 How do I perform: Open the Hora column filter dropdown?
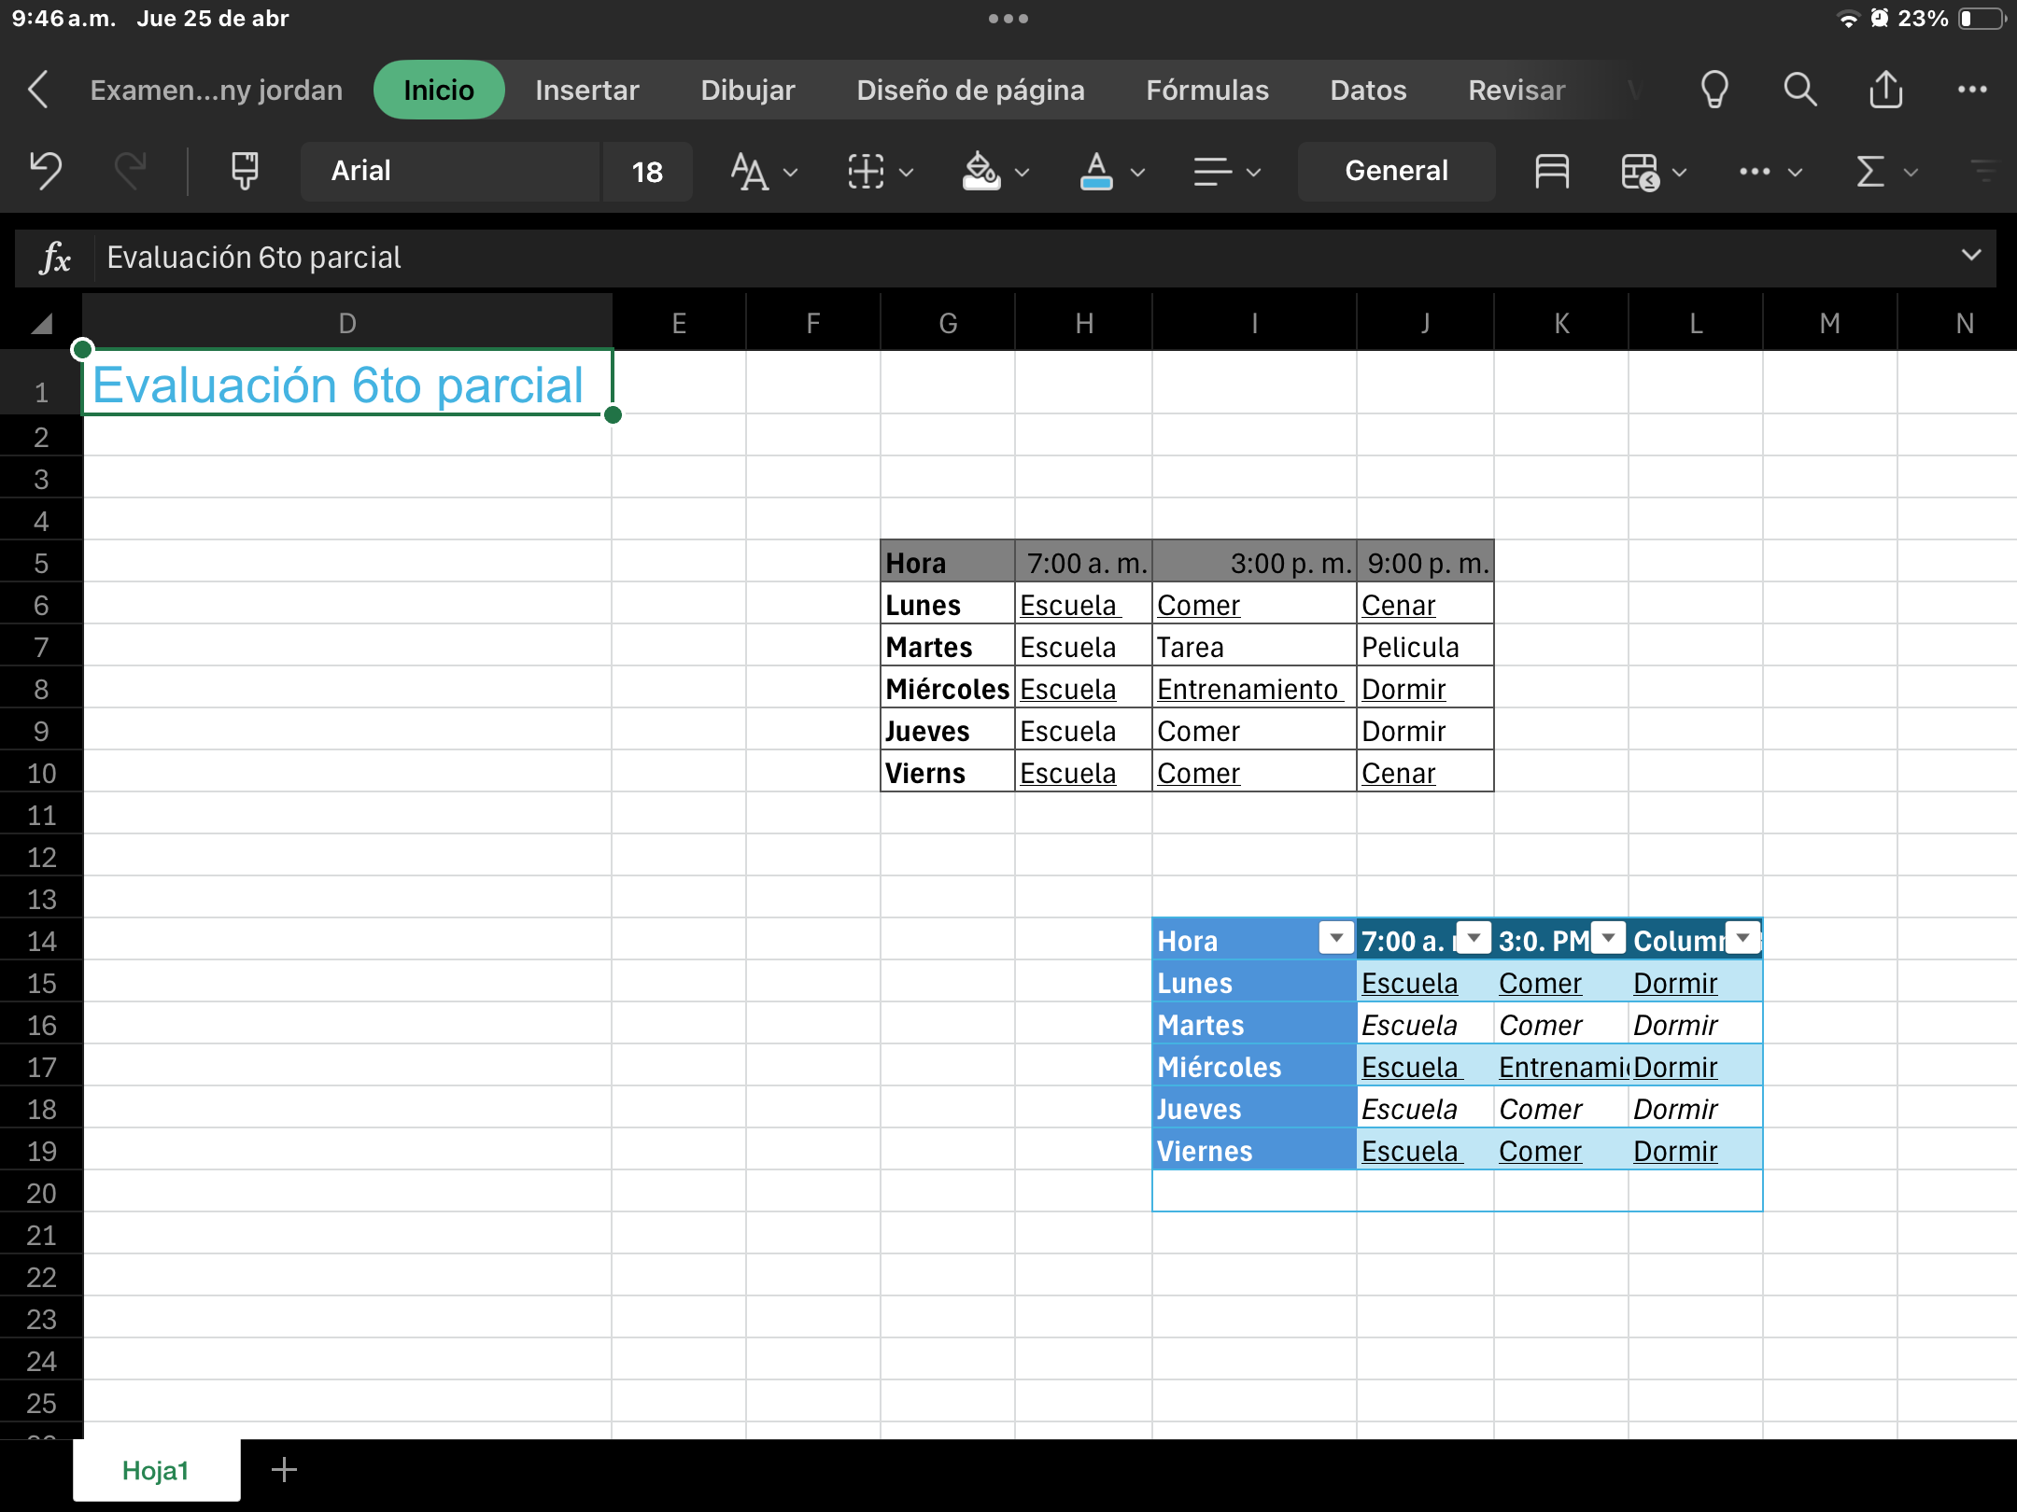click(x=1336, y=938)
